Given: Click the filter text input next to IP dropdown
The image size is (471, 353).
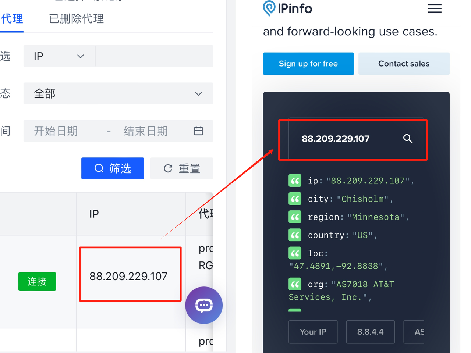Looking at the screenshot, I should (155, 56).
